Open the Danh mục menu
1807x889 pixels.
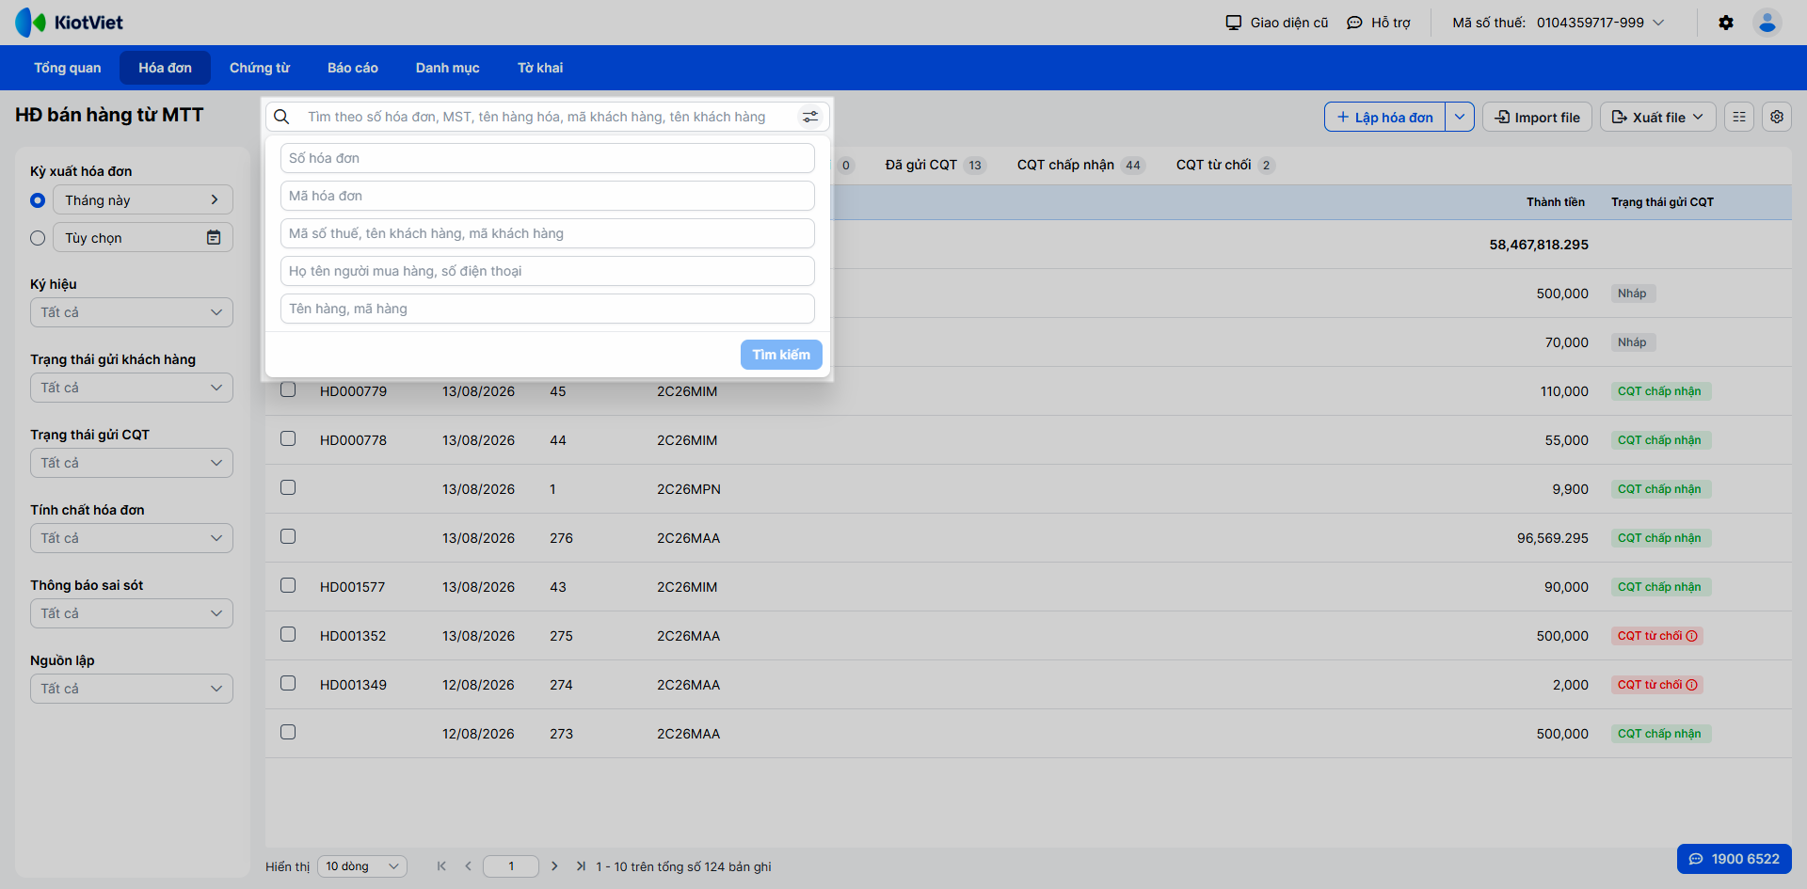pos(448,68)
